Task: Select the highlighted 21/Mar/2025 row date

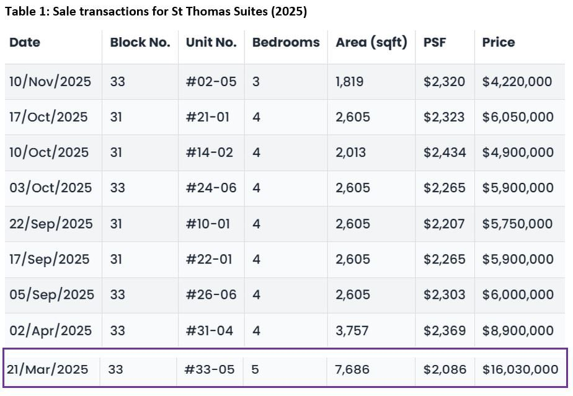Action: pyautogui.click(x=48, y=369)
